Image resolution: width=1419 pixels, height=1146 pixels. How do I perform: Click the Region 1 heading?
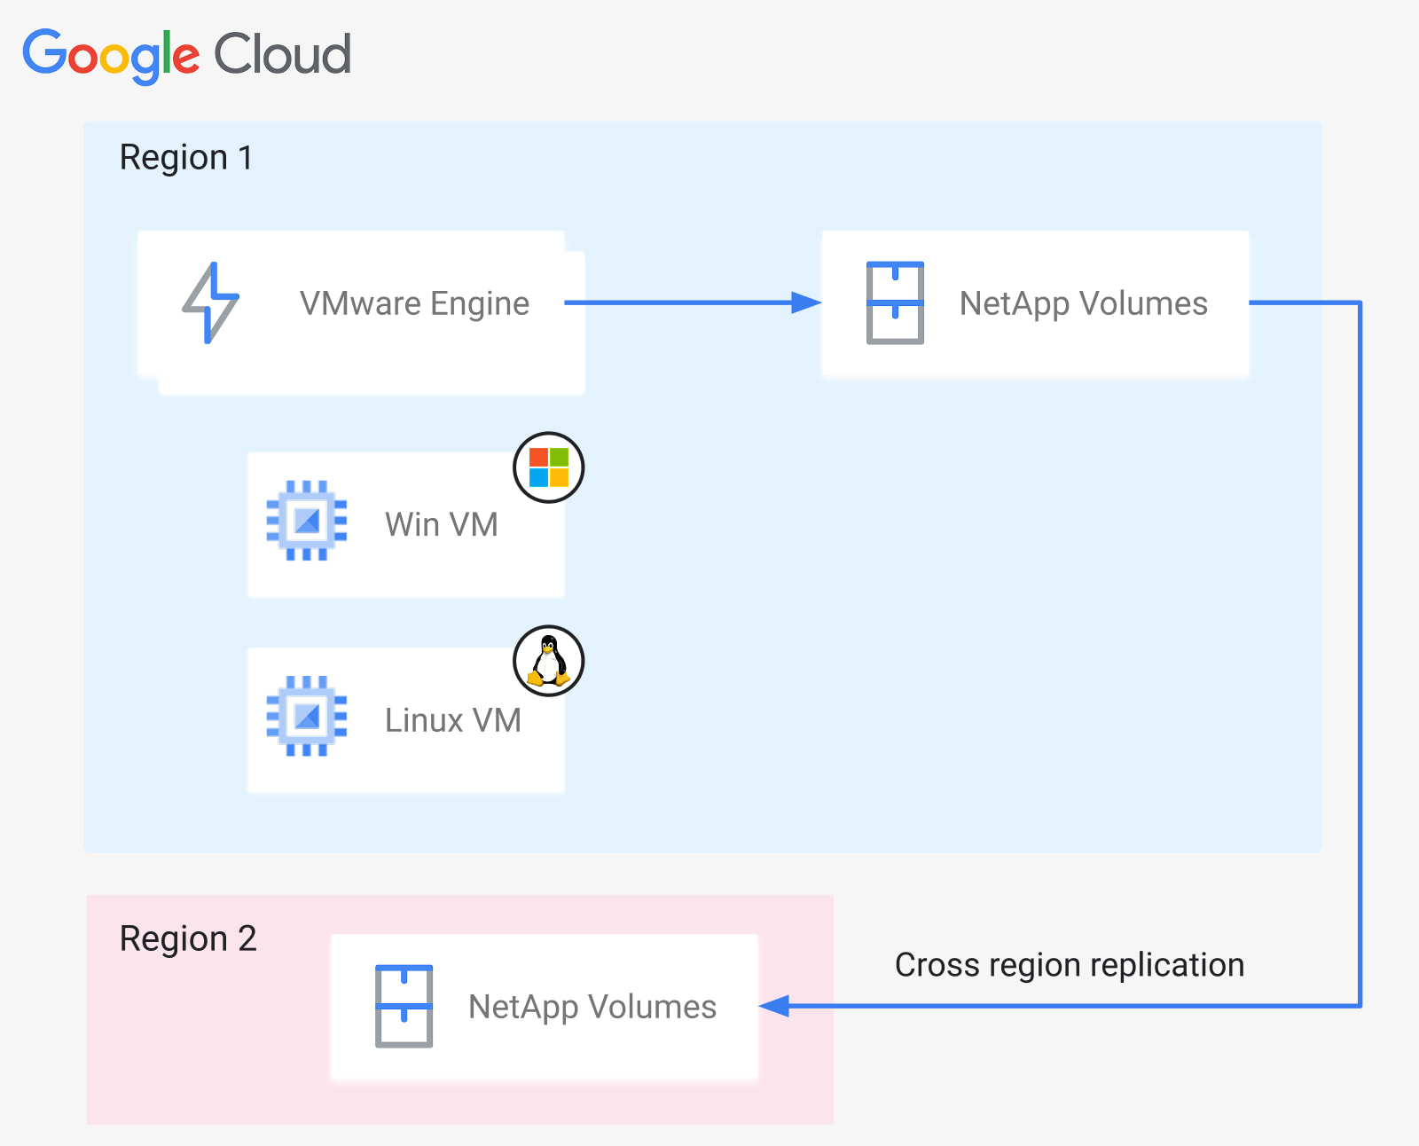[x=186, y=158]
